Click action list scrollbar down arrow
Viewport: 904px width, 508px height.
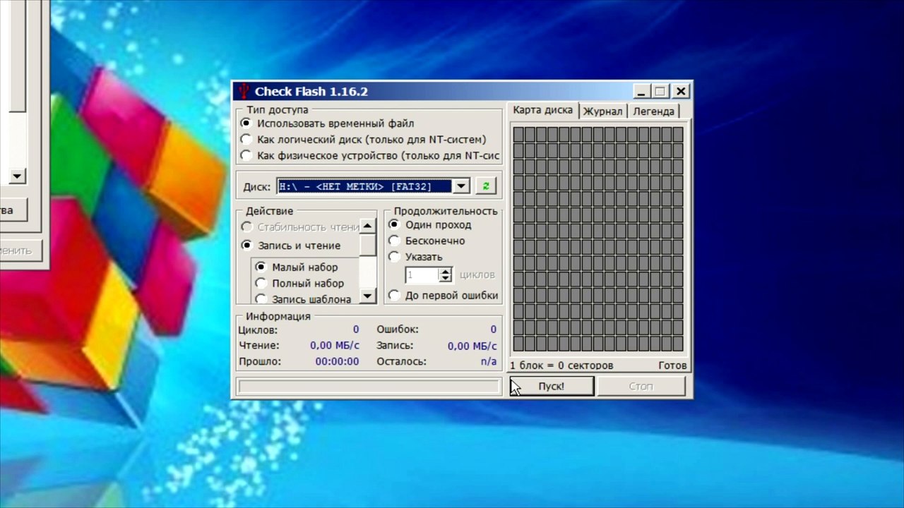pyautogui.click(x=367, y=296)
